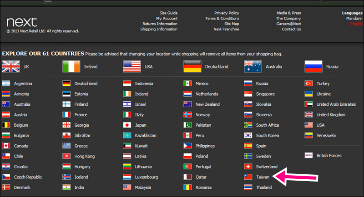Open Terms & Conditions link
Screen dimensions: 364x197
(222, 18)
